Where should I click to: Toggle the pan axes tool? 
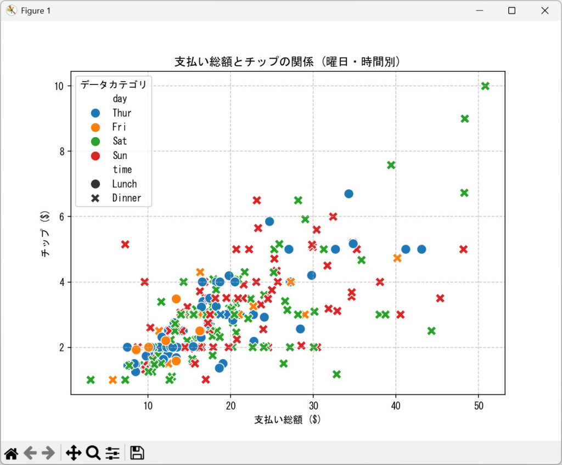tap(73, 453)
